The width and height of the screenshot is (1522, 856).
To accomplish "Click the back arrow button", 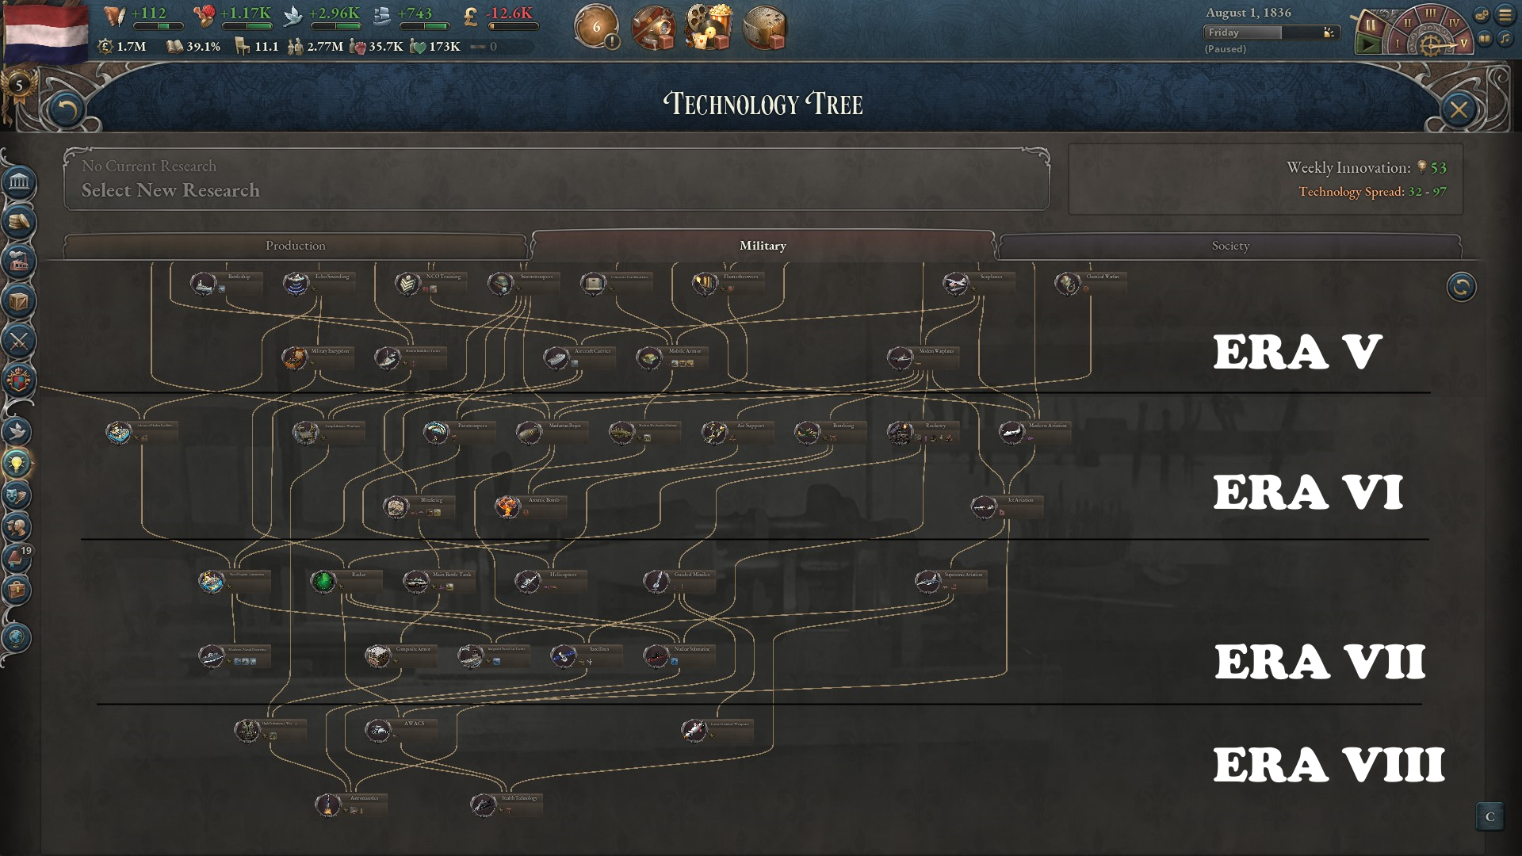I will coord(67,109).
